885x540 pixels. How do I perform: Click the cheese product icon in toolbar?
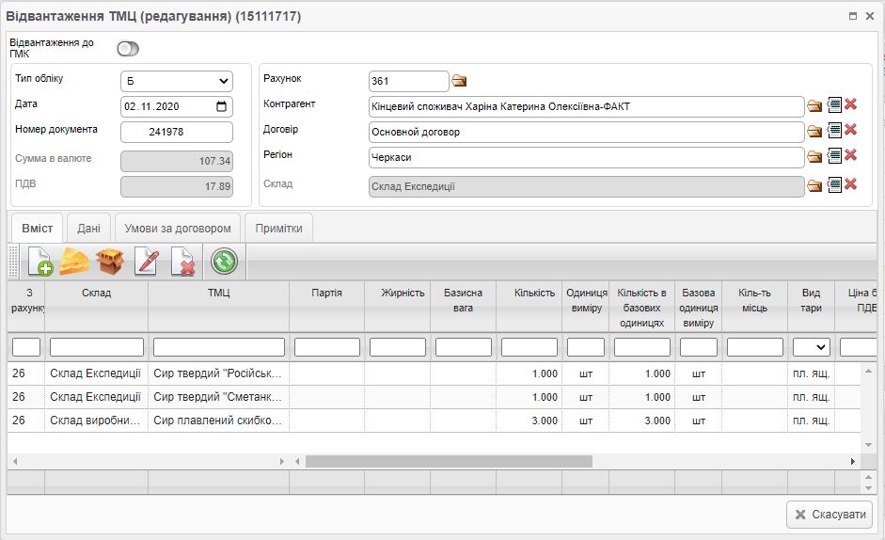[x=74, y=262]
